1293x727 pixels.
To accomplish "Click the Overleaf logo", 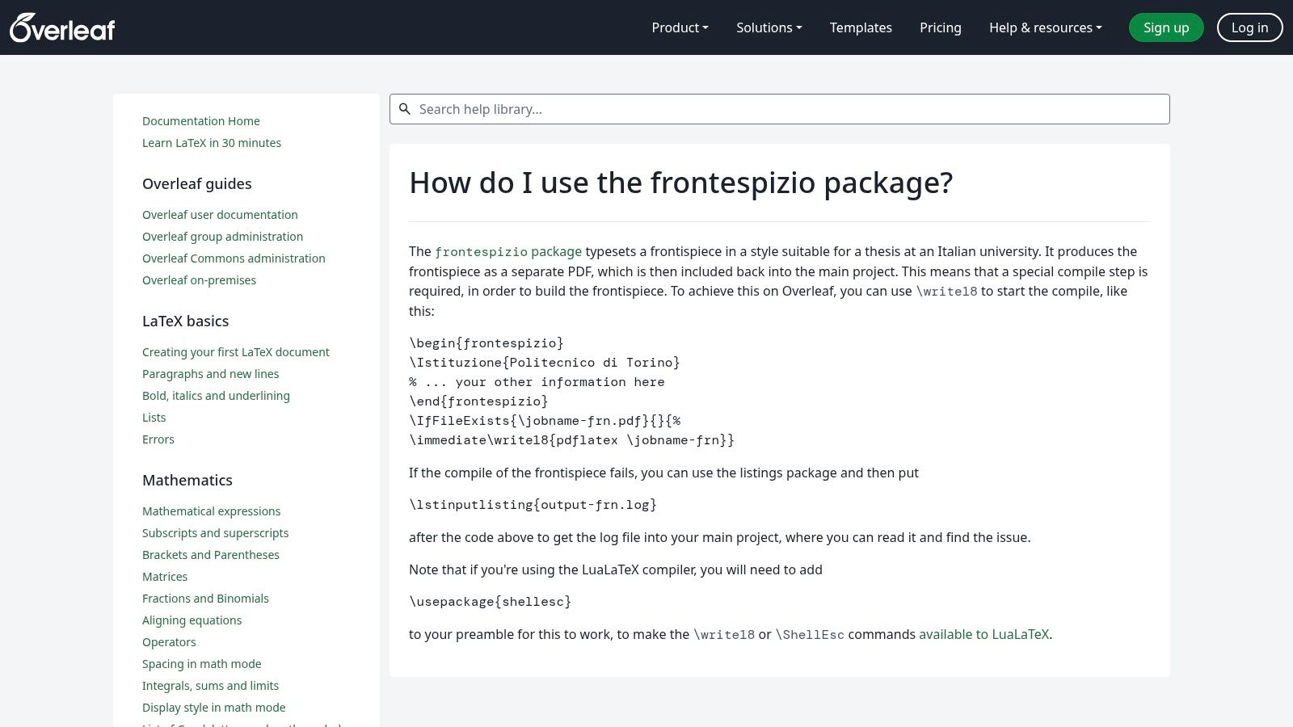I will 61,27.
